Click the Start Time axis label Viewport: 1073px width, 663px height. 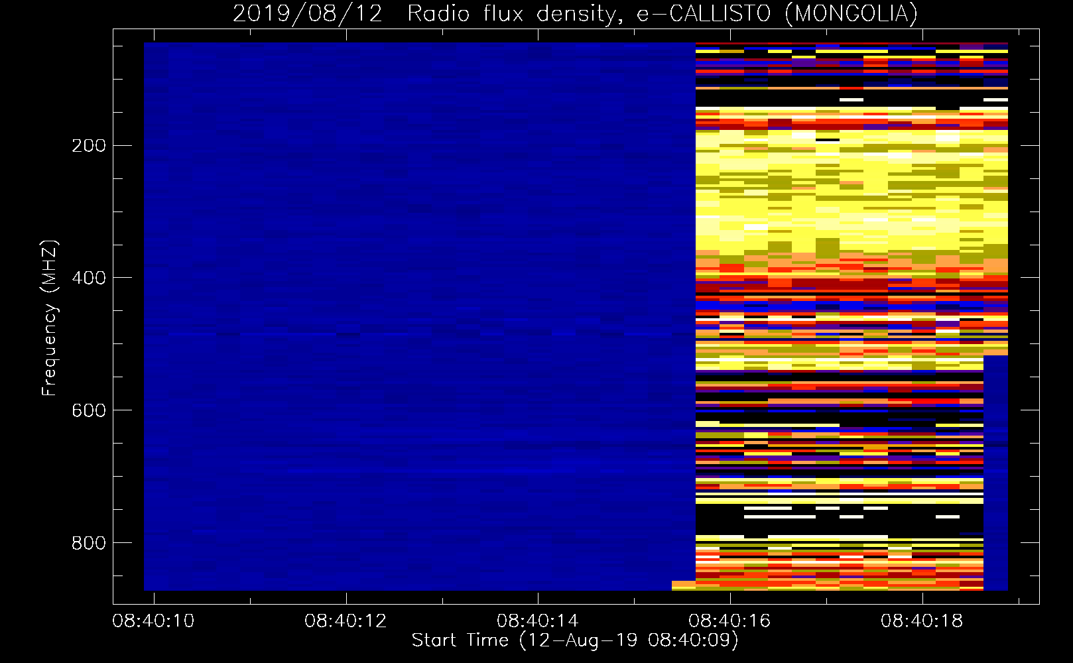click(x=575, y=640)
